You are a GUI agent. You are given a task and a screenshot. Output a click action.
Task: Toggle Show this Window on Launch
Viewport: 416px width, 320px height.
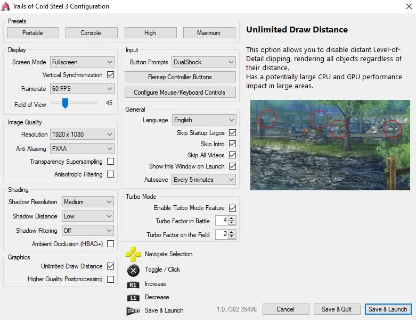[232, 166]
